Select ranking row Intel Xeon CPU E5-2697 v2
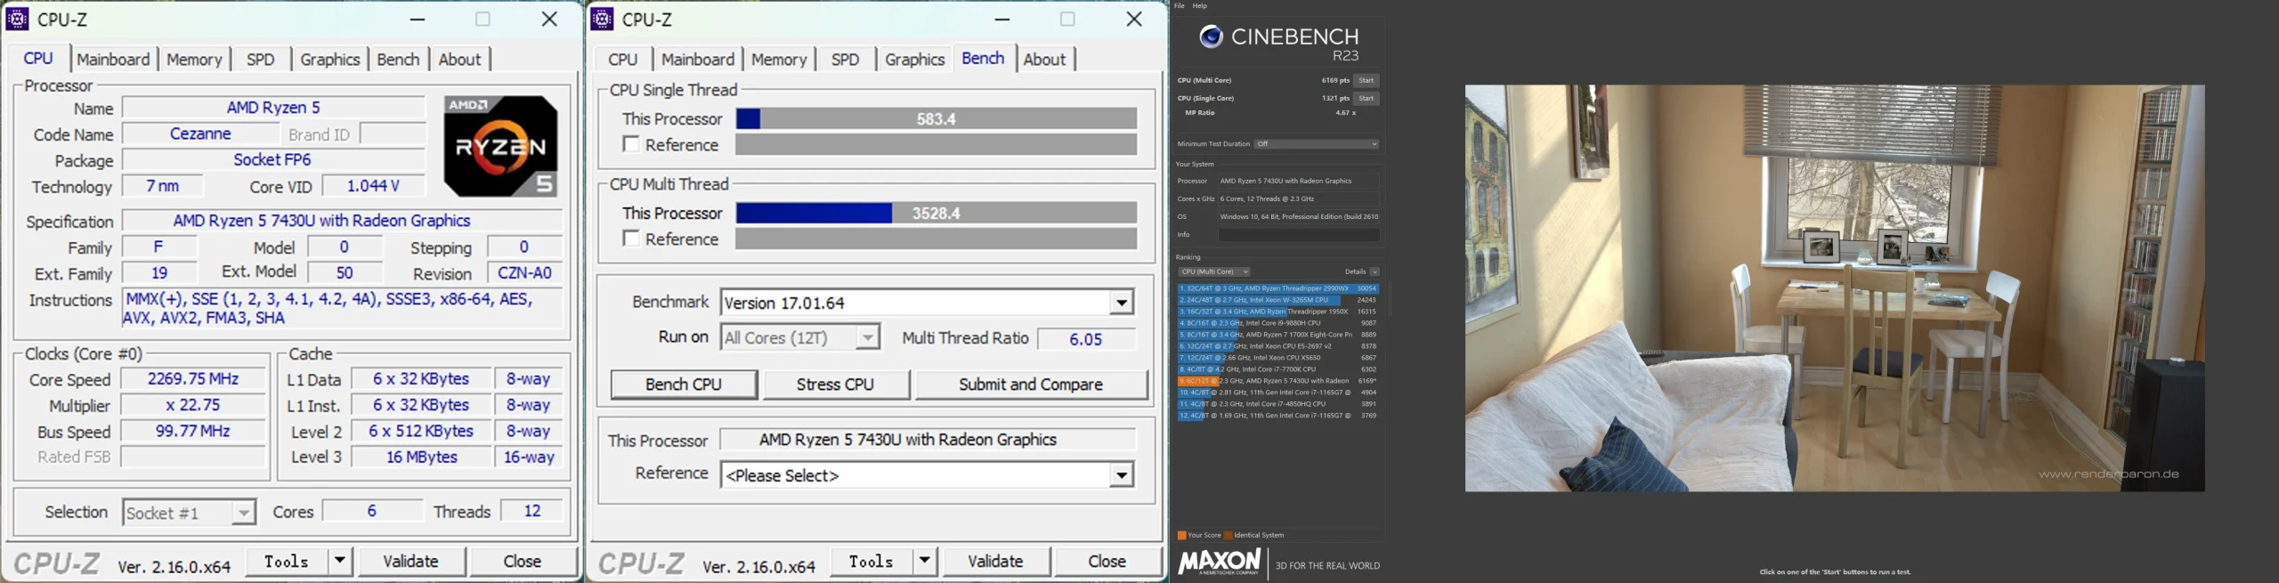This screenshot has width=2279, height=583. click(1278, 346)
